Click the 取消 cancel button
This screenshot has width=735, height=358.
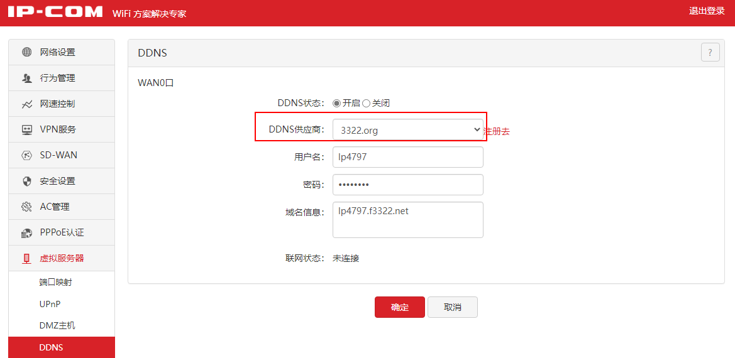[x=452, y=308]
